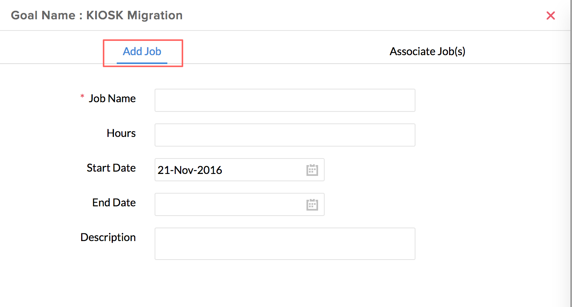The image size is (572, 307).
Task: Click the KIOSK Migration text in header
Action: pos(134,16)
